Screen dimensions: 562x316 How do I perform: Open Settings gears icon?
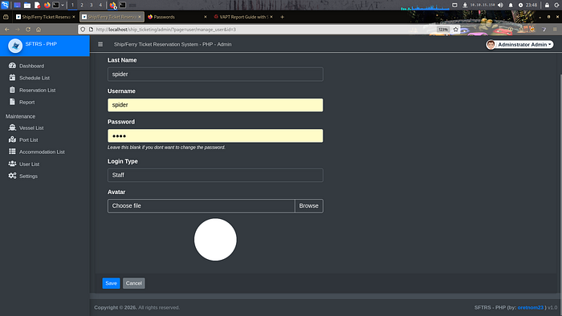[12, 176]
